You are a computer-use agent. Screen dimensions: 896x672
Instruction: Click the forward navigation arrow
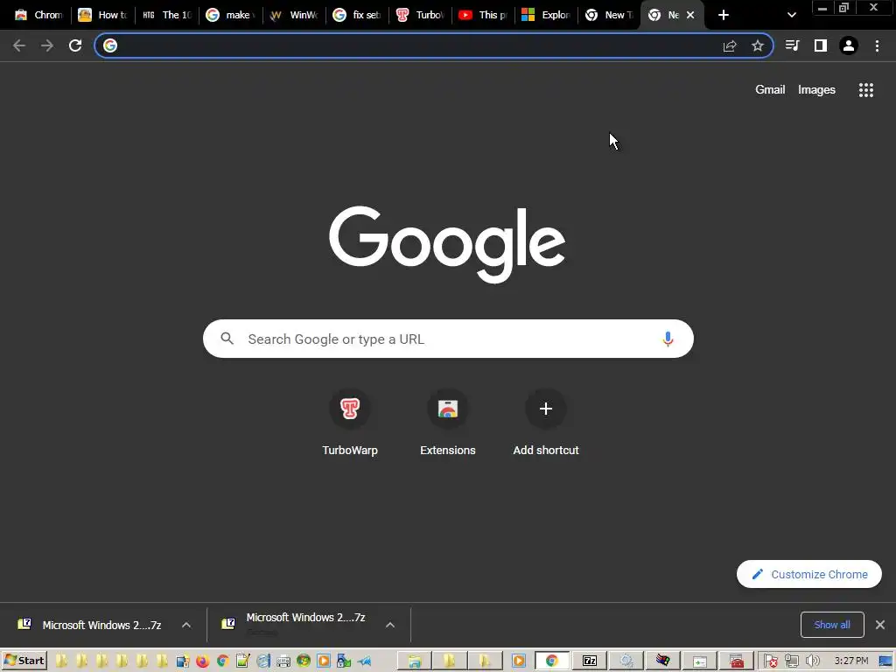pyautogui.click(x=47, y=45)
